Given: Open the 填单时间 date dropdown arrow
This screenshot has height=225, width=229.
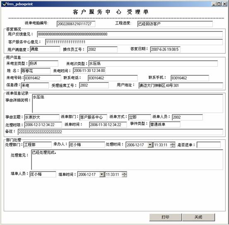Looking at the screenshot, I should [x=101, y=174].
